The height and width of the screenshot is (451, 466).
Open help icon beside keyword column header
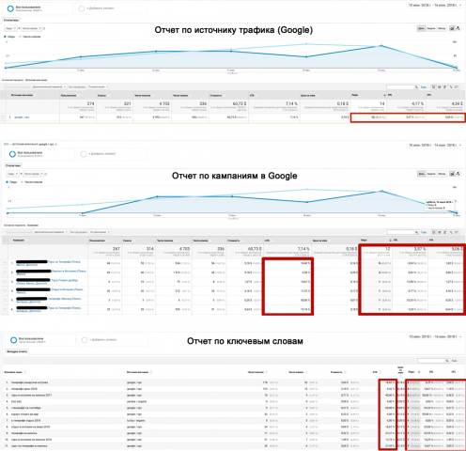24,372
